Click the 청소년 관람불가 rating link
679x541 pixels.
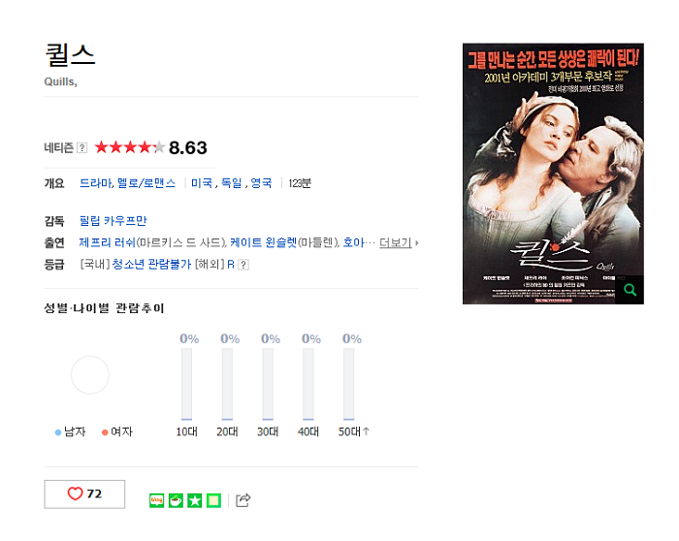pos(151,264)
